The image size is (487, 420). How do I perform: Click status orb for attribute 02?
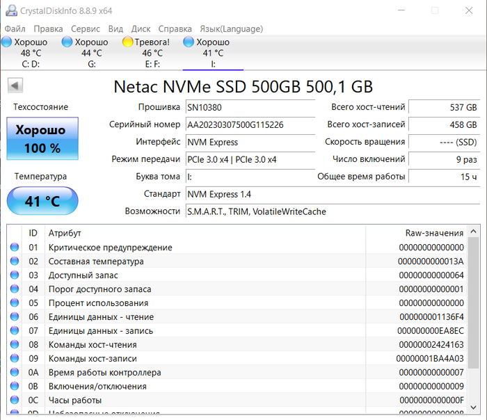15,261
